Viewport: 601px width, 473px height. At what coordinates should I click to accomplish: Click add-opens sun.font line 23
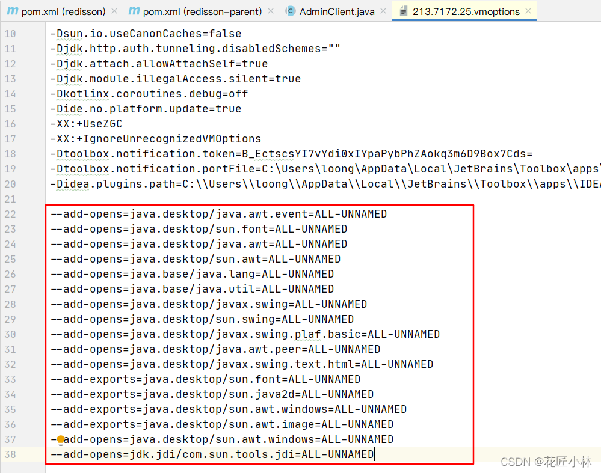point(199,229)
